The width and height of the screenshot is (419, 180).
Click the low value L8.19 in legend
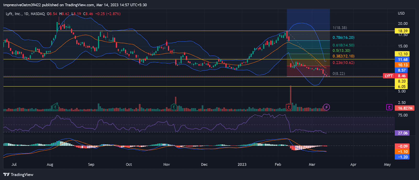(x=76, y=14)
